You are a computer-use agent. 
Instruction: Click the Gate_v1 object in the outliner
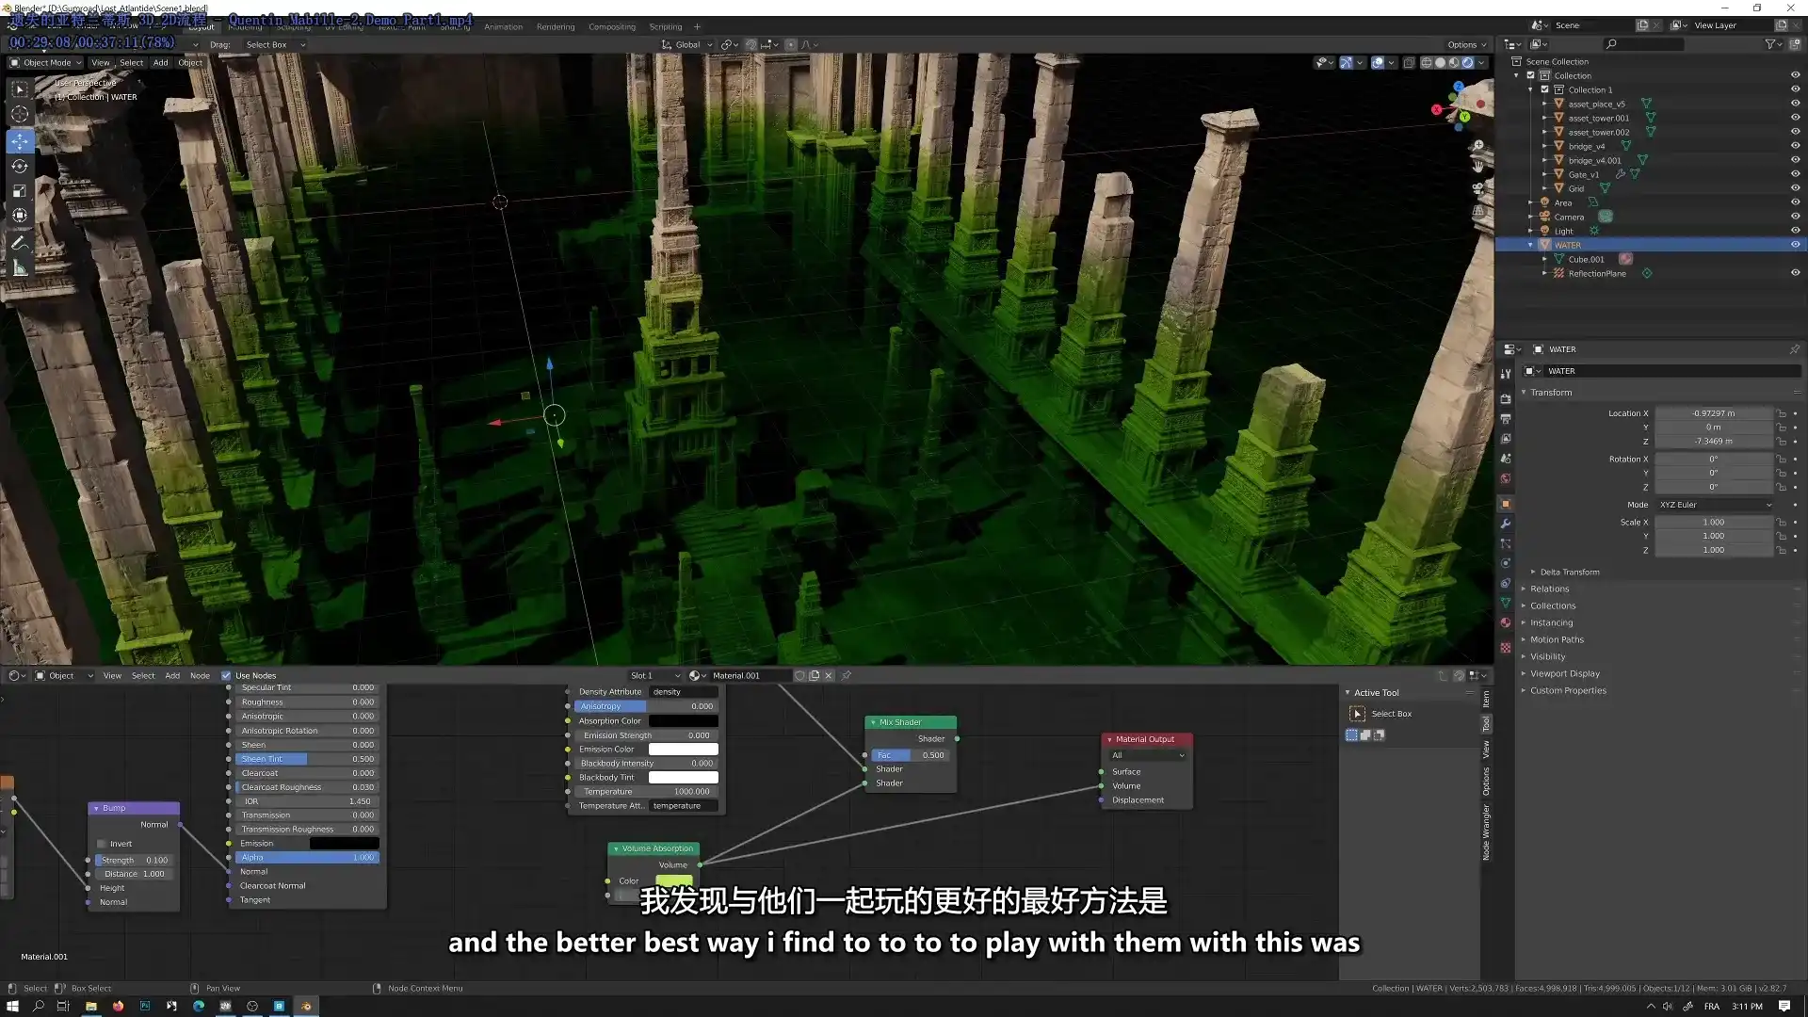(1584, 174)
